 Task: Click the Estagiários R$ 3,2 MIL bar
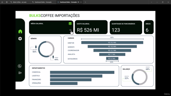(112, 58)
